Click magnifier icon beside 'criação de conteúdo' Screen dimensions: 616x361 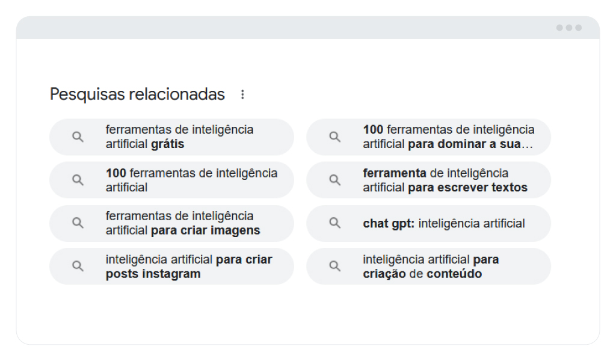(334, 267)
